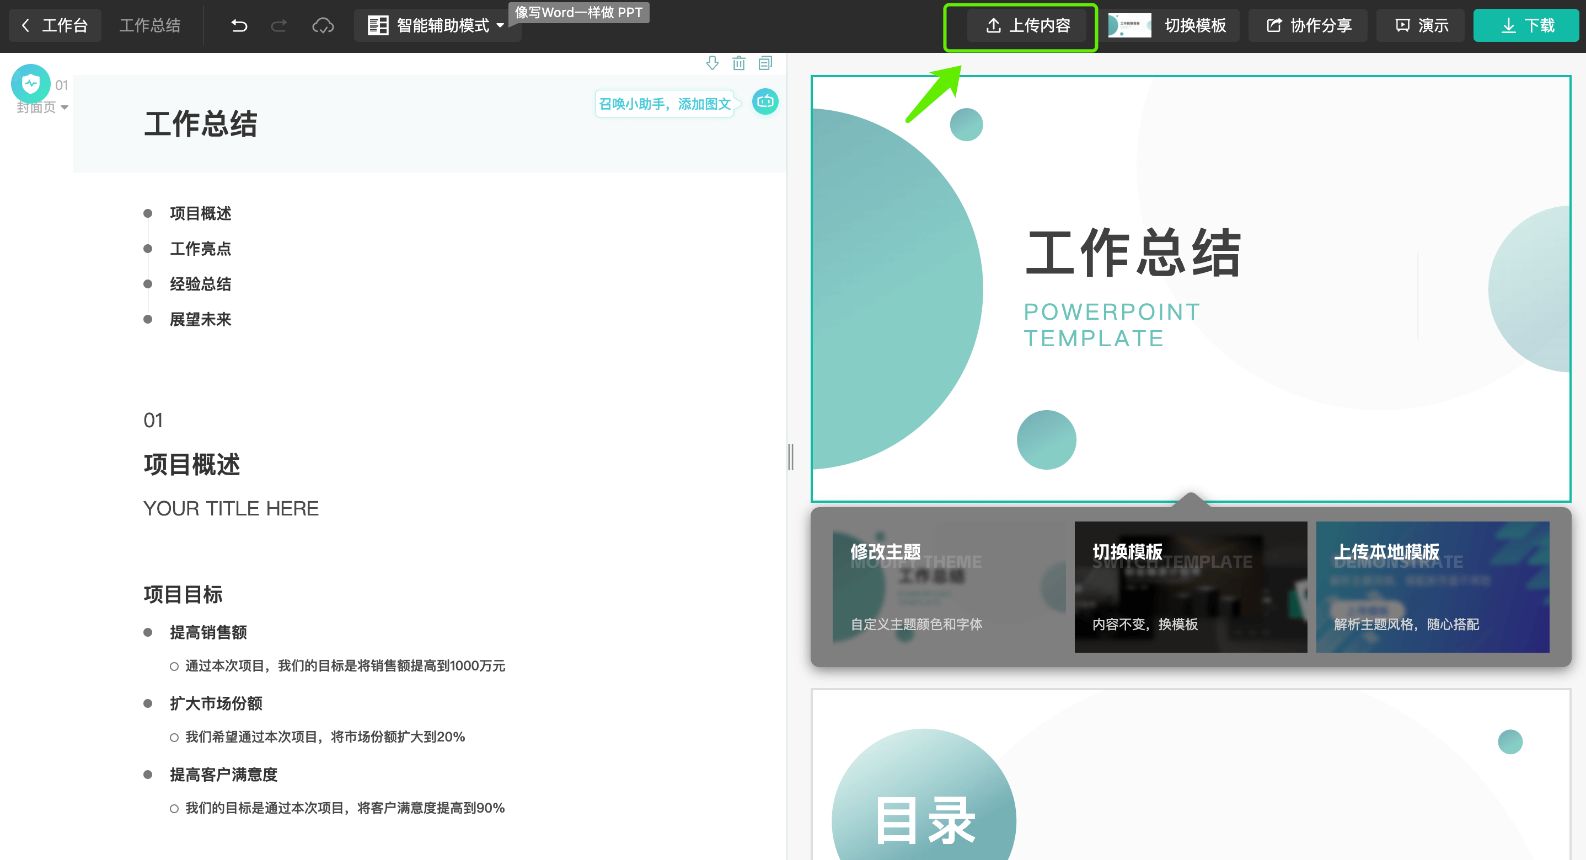Image resolution: width=1586 pixels, height=860 pixels.
Task: Open the 切换模板 card in popup
Action: tap(1191, 587)
